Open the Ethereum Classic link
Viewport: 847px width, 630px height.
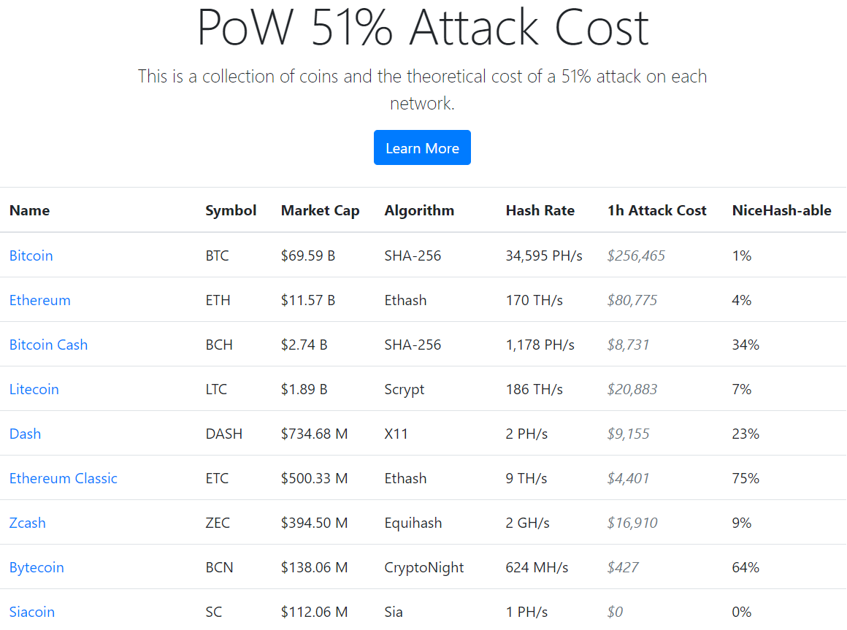coord(64,478)
